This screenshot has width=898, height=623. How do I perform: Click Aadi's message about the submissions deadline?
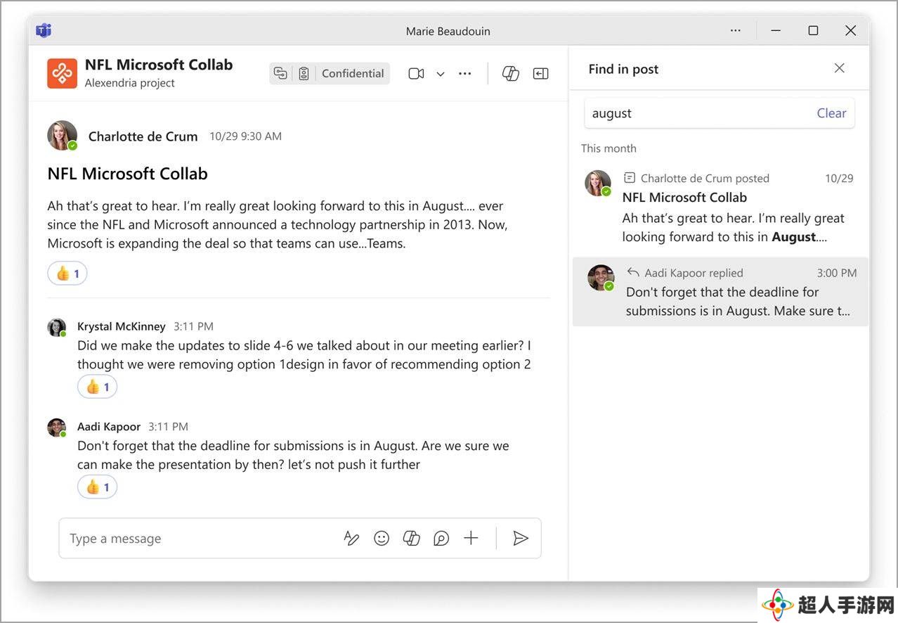click(x=293, y=455)
